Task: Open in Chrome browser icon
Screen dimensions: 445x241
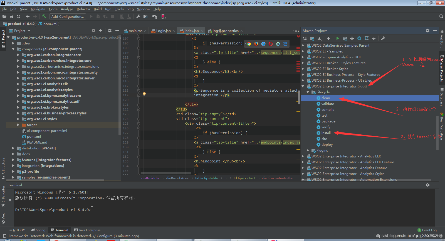Action: pyautogui.click(x=249, y=44)
